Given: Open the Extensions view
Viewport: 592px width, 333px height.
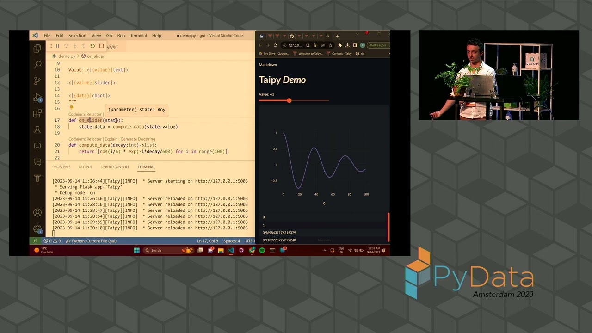Looking at the screenshot, I should point(37,113).
